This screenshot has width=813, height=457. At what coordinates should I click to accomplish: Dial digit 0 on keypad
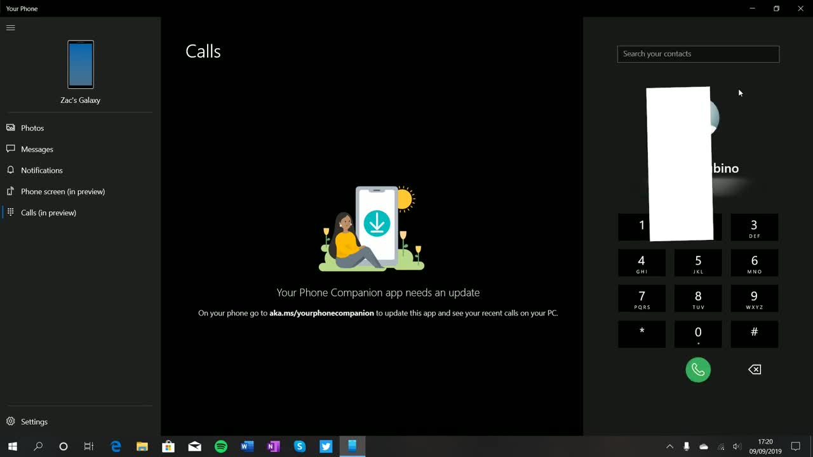pos(698,334)
